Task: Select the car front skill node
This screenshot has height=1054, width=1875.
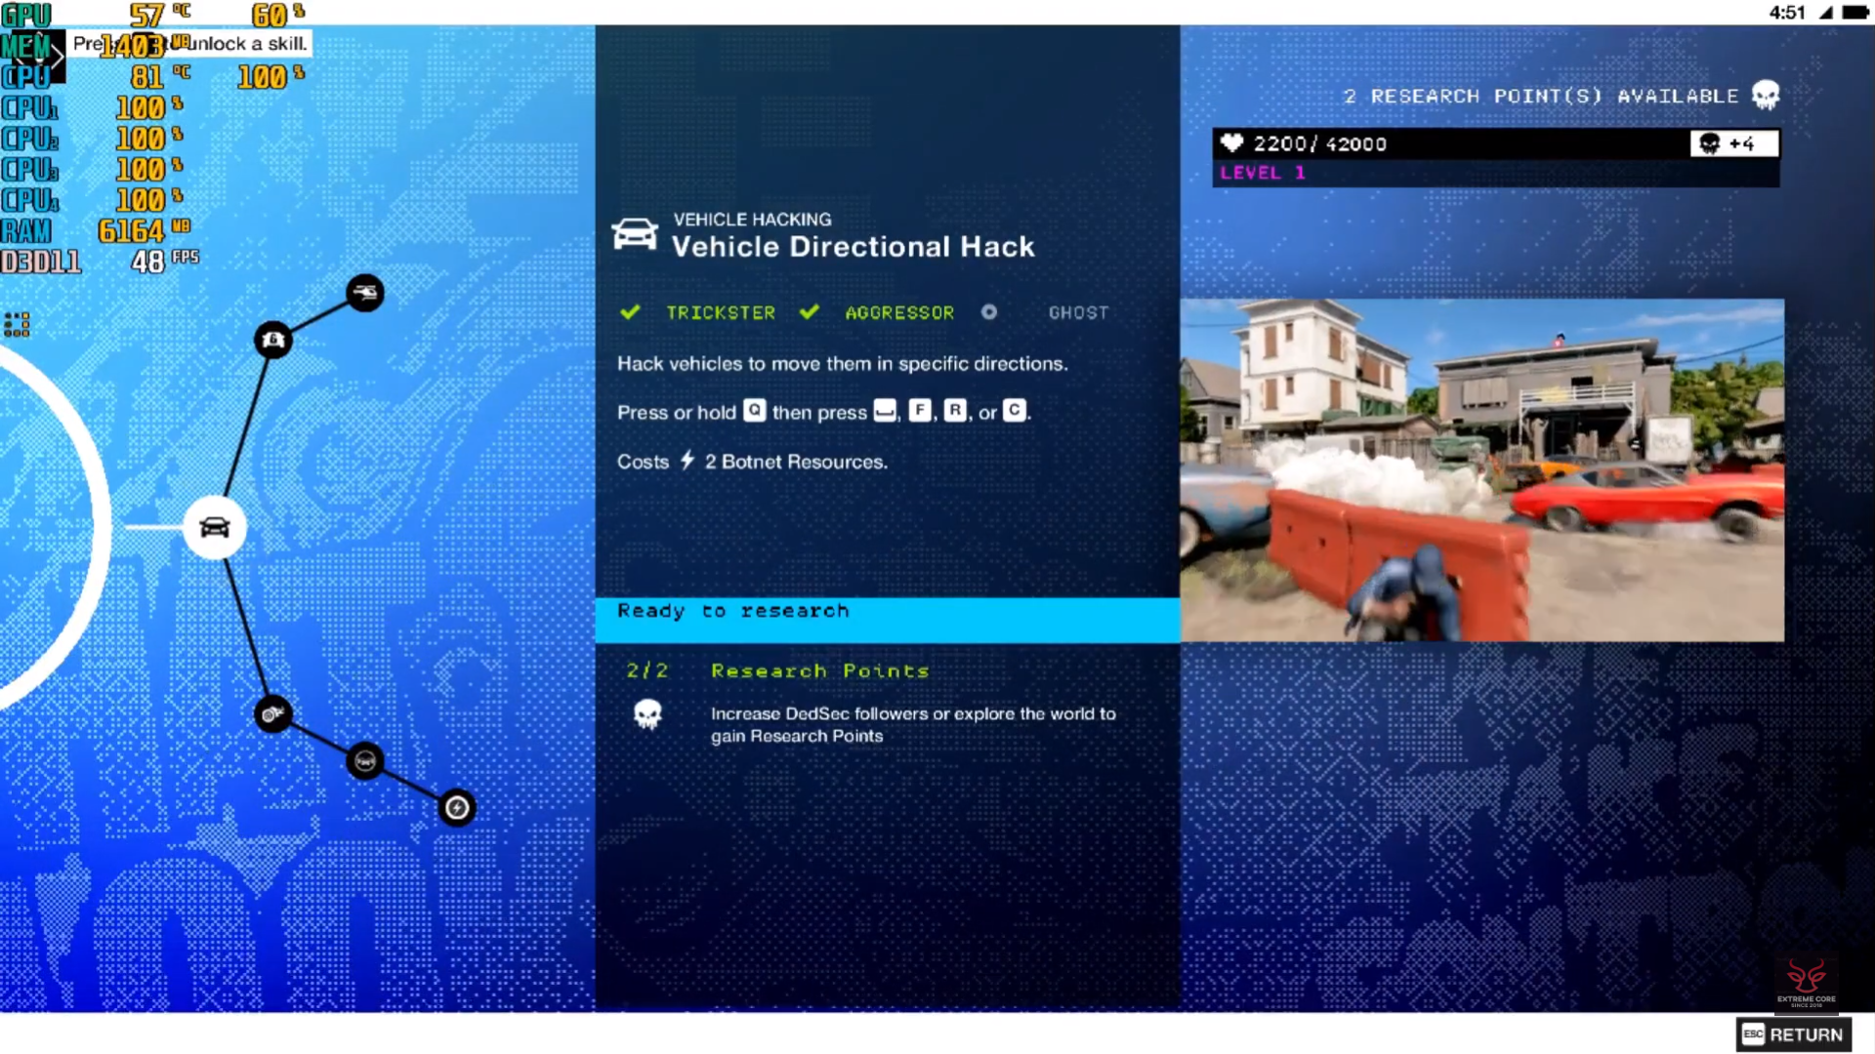Action: pyautogui.click(x=365, y=760)
